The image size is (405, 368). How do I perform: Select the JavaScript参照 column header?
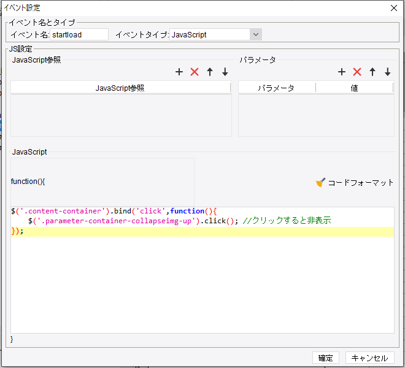[x=120, y=88]
